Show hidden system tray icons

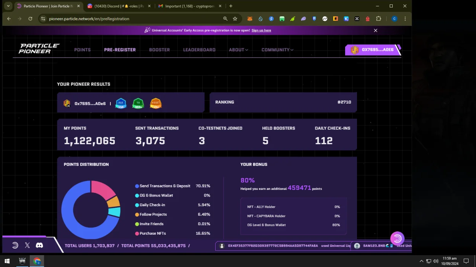421,261
